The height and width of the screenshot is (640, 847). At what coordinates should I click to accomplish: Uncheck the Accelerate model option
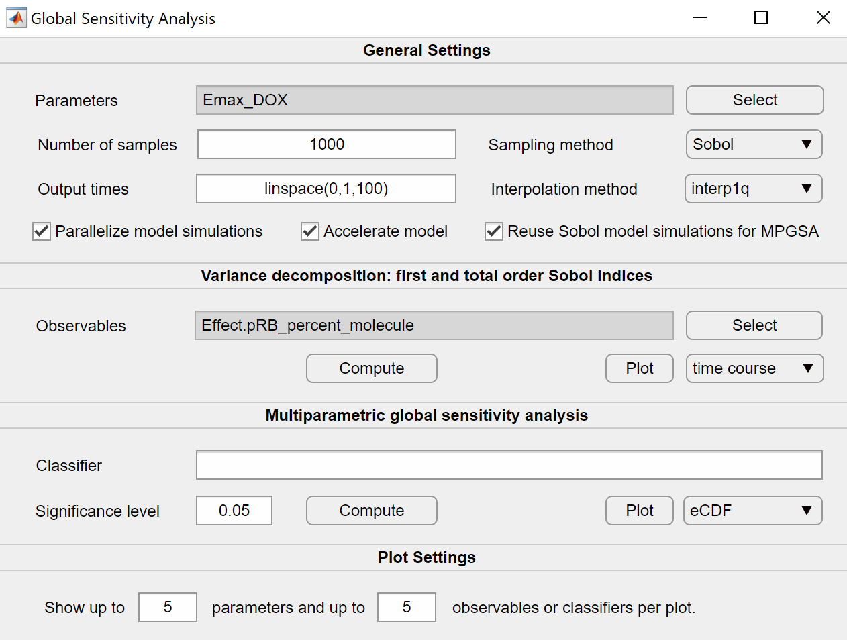pos(310,232)
